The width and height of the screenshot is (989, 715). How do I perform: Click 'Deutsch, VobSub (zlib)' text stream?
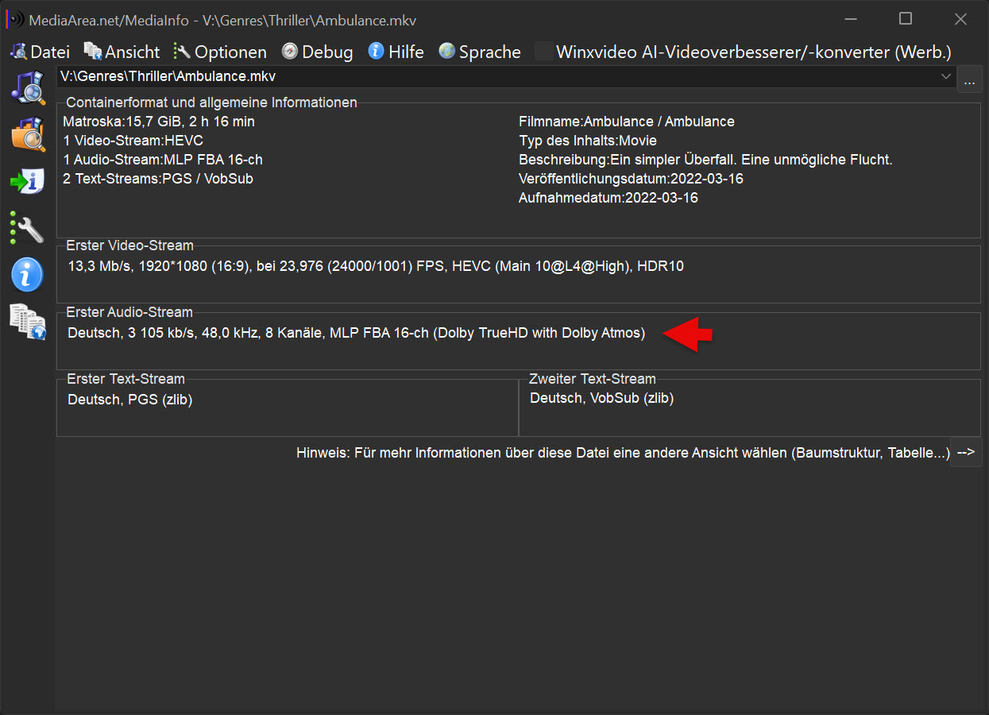[x=601, y=398]
